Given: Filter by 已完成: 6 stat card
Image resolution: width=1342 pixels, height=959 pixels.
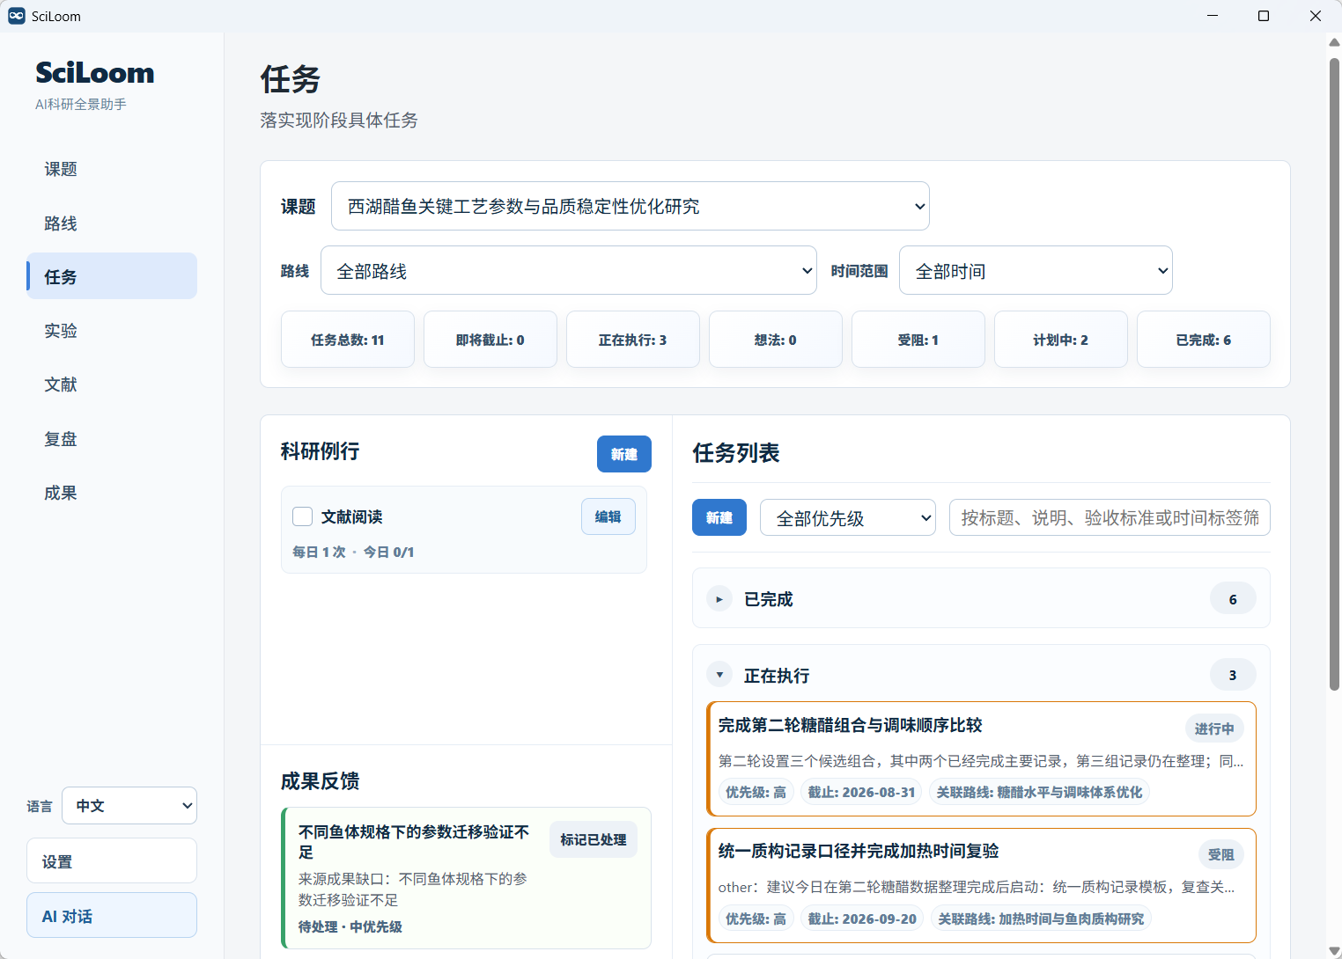Looking at the screenshot, I should tap(1204, 339).
